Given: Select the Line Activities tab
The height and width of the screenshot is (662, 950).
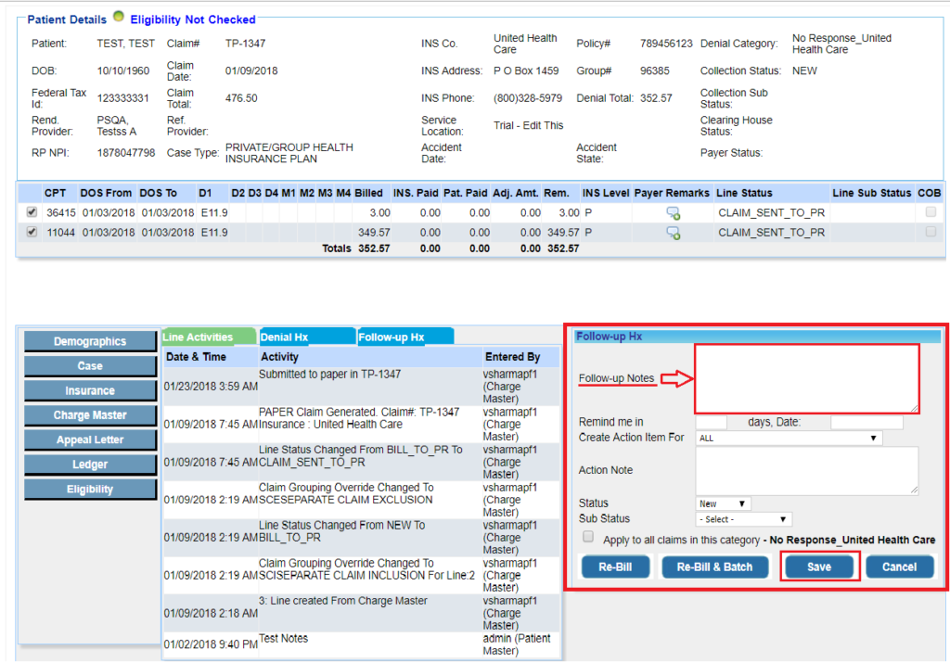Looking at the screenshot, I should [208, 337].
